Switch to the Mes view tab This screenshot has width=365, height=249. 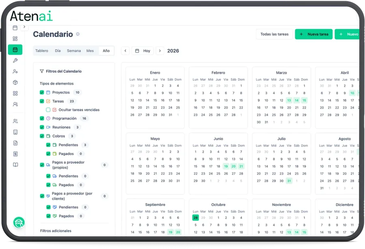pos(90,51)
